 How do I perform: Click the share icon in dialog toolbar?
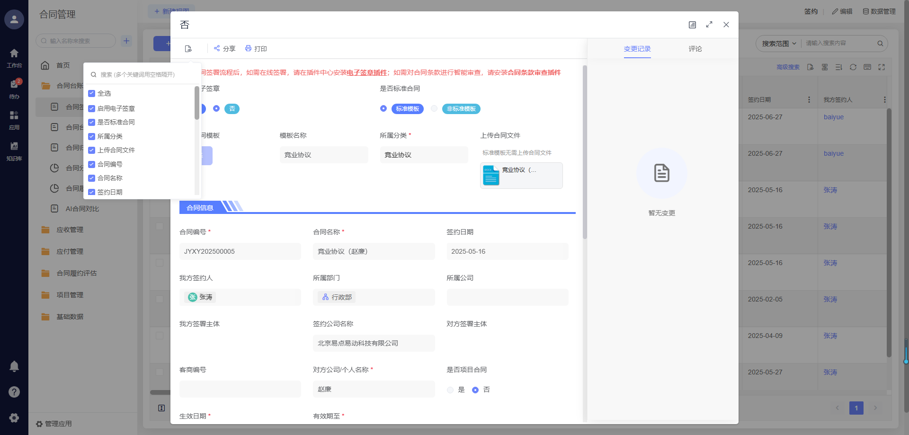217,48
